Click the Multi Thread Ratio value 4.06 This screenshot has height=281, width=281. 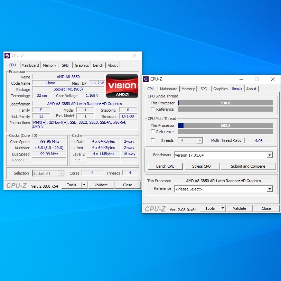tap(259, 141)
